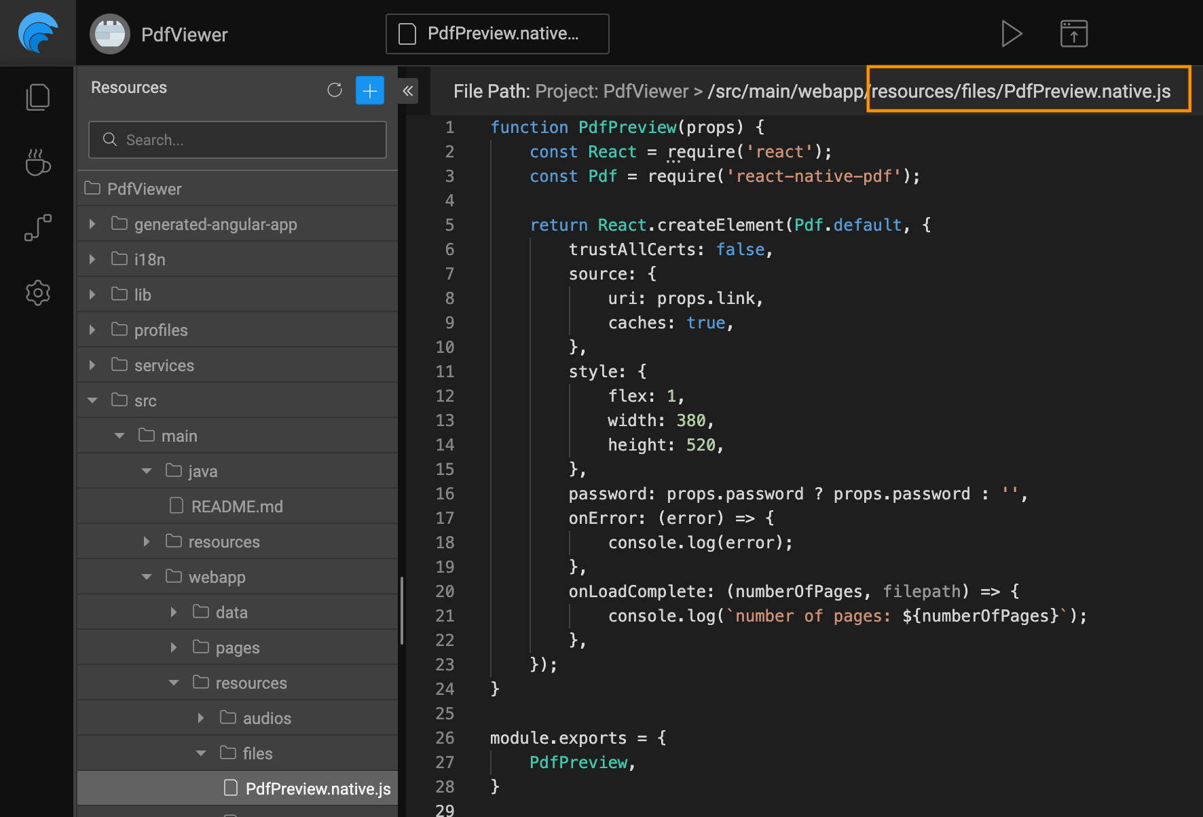Run the project preview with play button
Image resolution: width=1203 pixels, height=817 pixels.
[x=1012, y=33]
